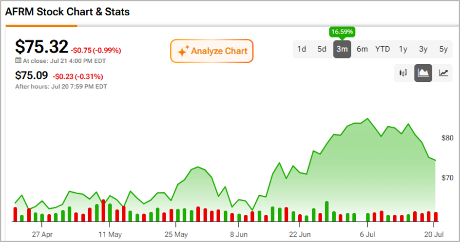Click the price peak near 6 Jul
Screen dimensions: 460x242
click(x=367, y=119)
